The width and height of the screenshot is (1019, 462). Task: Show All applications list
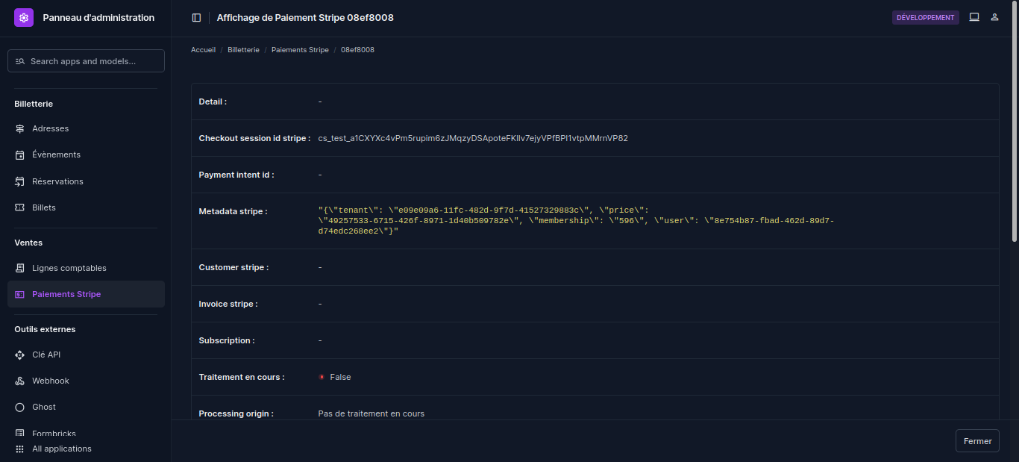pyautogui.click(x=62, y=449)
